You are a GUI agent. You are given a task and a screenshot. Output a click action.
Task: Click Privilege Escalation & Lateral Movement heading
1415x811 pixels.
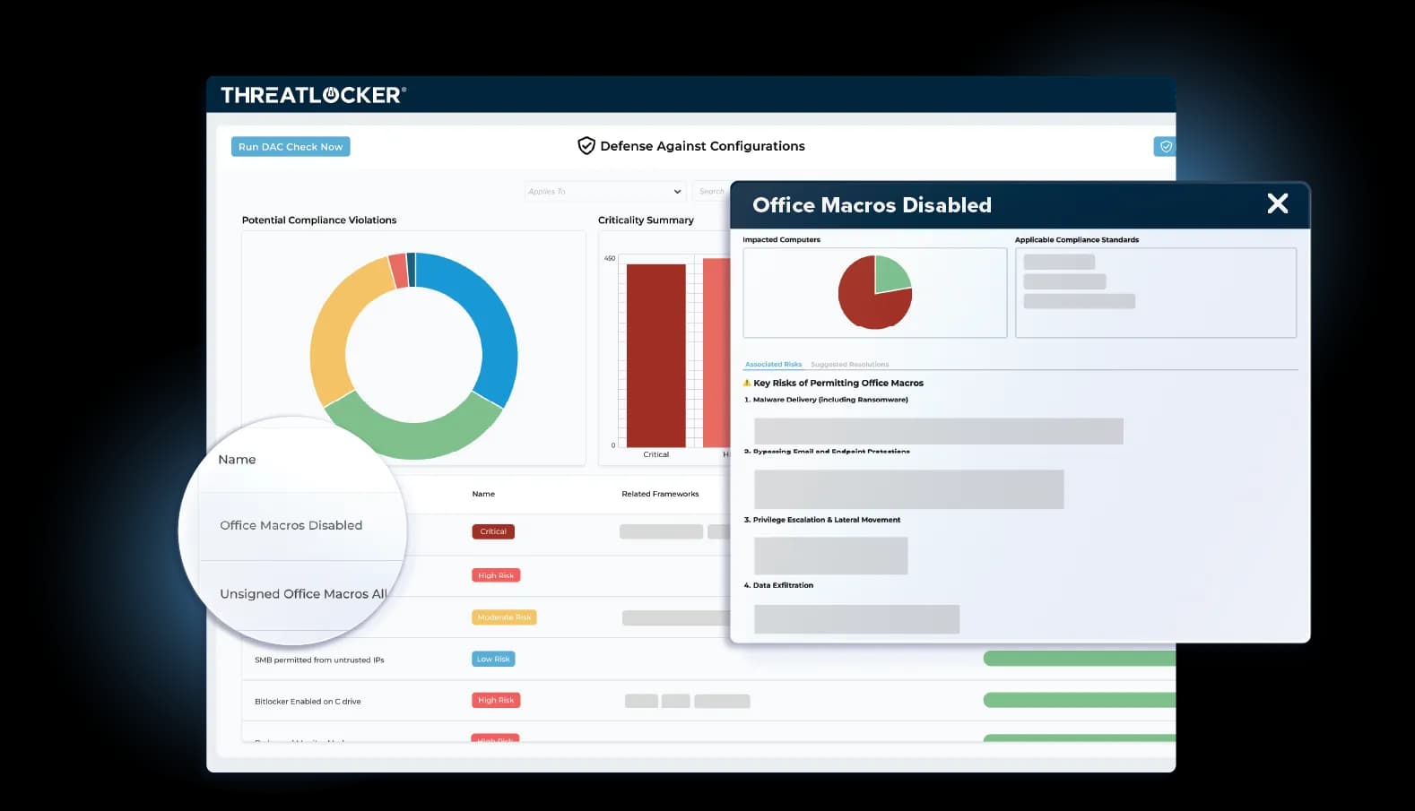point(822,520)
